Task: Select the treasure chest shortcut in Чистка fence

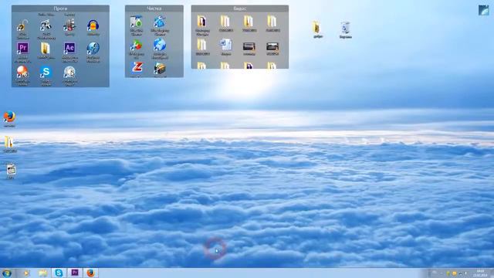Action: coord(160,69)
